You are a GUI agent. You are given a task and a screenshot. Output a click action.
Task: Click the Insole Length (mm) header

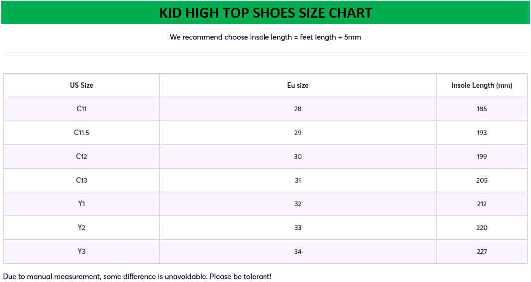coord(482,85)
